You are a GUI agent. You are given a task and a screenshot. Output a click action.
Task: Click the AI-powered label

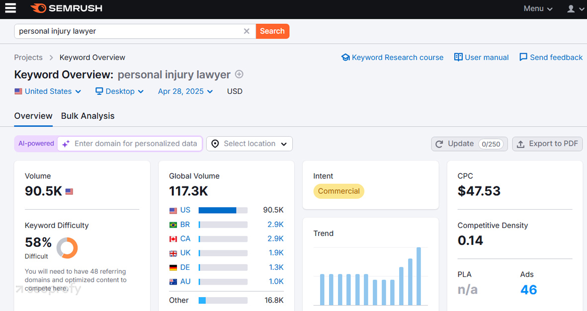point(36,144)
